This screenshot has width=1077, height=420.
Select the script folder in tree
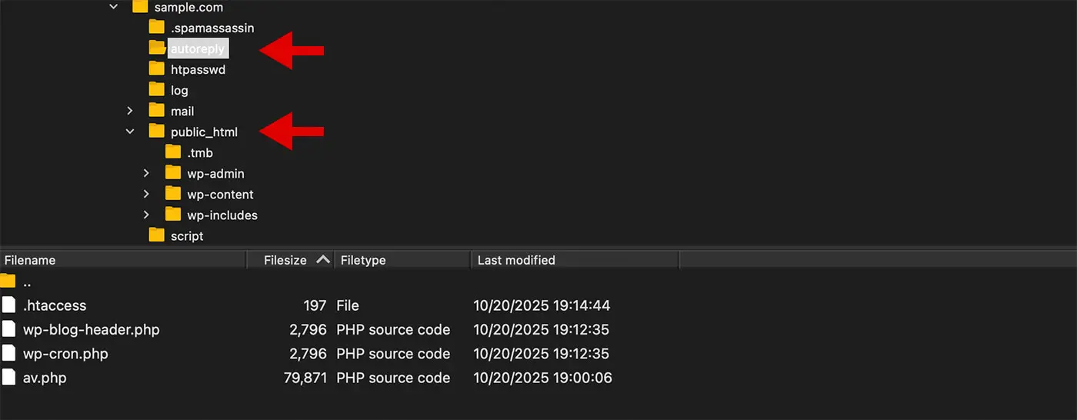tap(187, 235)
